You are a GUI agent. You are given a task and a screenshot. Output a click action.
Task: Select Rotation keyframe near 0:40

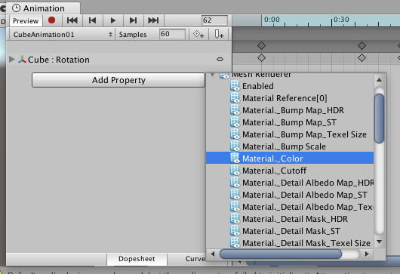pos(362,58)
